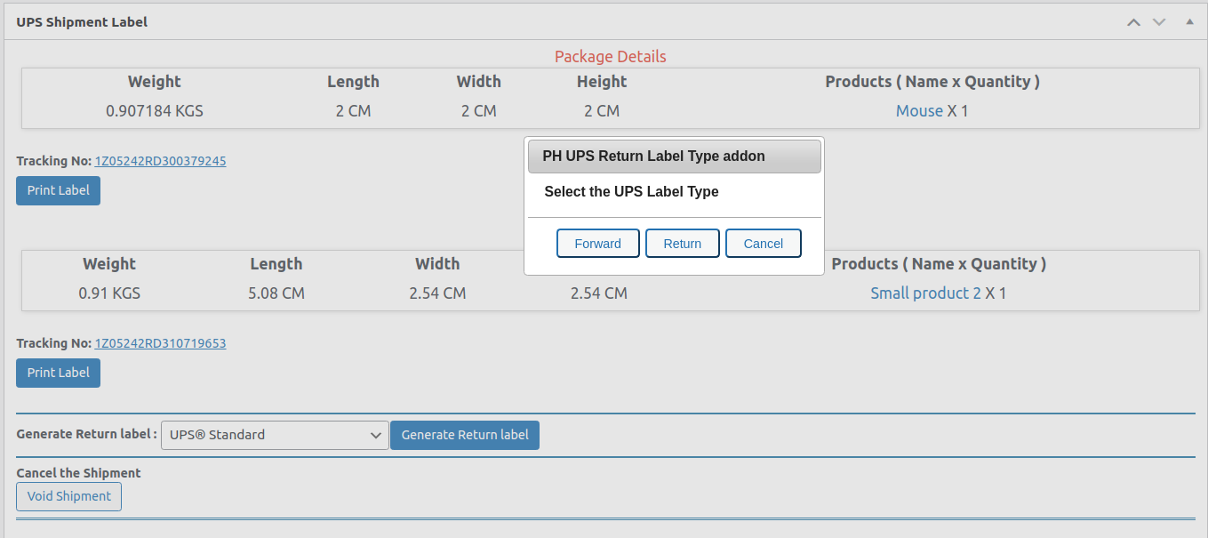
Task: Print label for the Mouse package
Action: click(58, 190)
